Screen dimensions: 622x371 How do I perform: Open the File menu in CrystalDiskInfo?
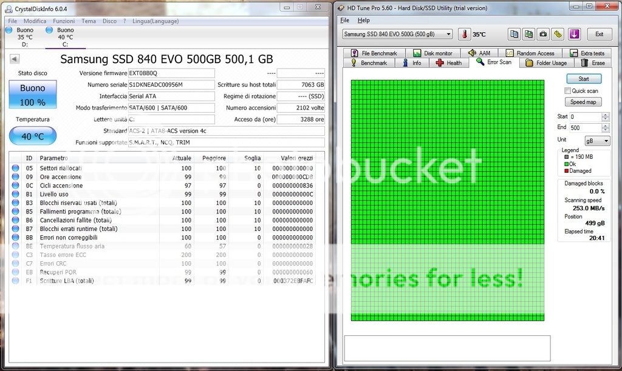[13, 21]
